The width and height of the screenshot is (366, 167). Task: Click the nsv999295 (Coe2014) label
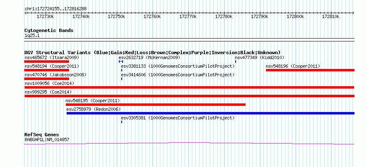(48, 92)
